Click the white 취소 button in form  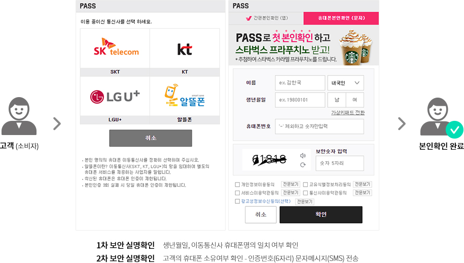coord(261,214)
